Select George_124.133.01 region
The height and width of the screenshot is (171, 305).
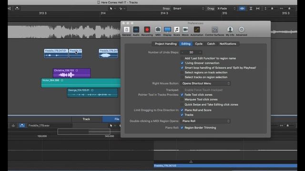(x=92, y=93)
